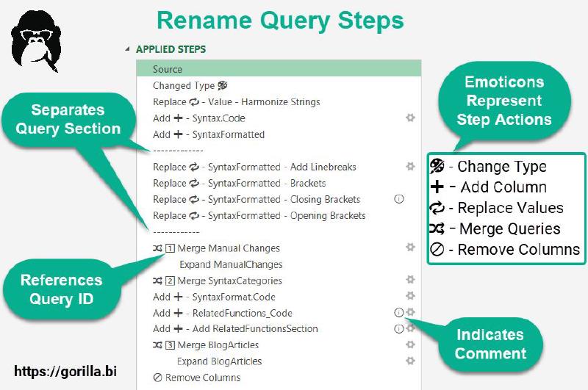Open gear icon of Expand BlogArticles step
The height and width of the screenshot is (390, 588).
pyautogui.click(x=410, y=361)
